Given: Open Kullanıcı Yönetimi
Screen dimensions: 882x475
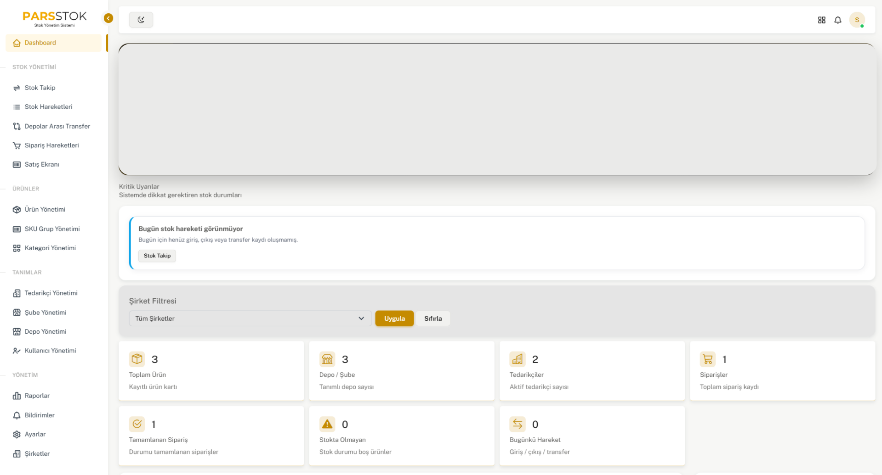Looking at the screenshot, I should (50, 350).
